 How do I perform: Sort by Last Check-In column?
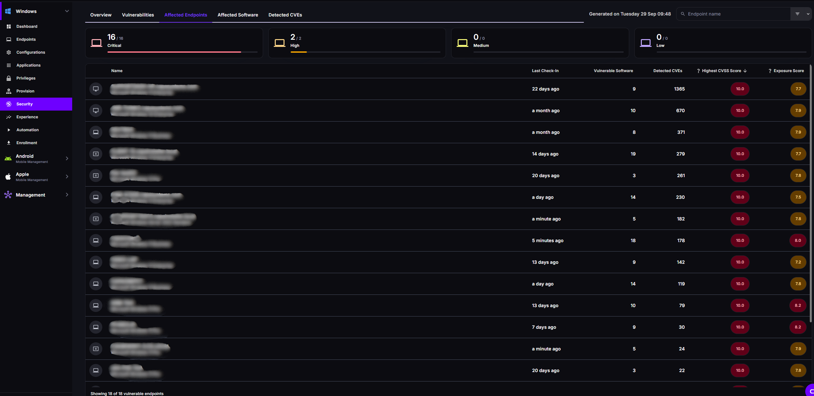click(545, 71)
